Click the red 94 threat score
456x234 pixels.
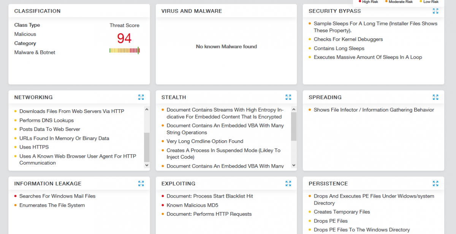click(124, 38)
